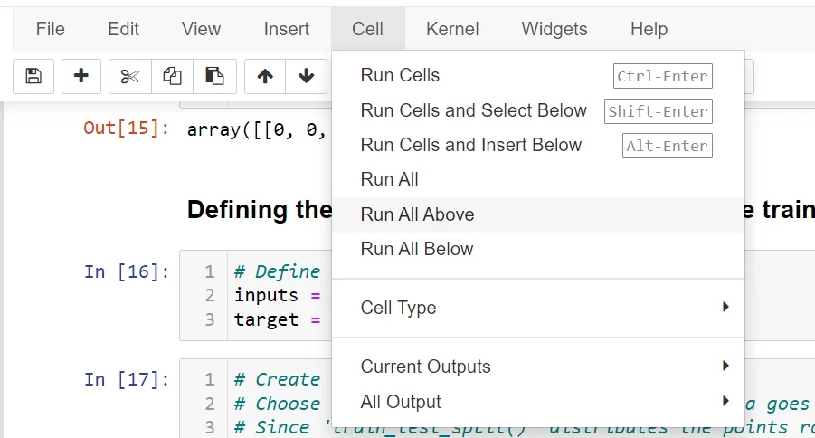The height and width of the screenshot is (438, 815).
Task: Paste cells below icon
Action: coord(214,76)
